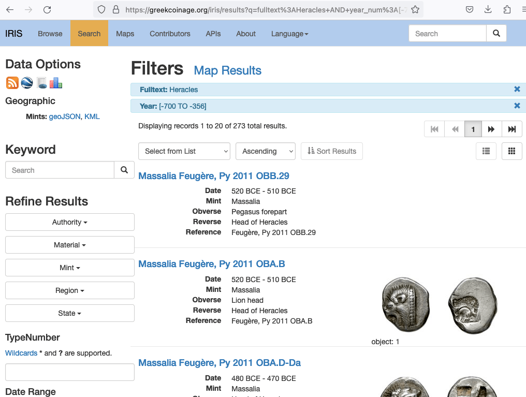The height and width of the screenshot is (397, 526).
Task: Go to the next results page
Action: point(491,129)
